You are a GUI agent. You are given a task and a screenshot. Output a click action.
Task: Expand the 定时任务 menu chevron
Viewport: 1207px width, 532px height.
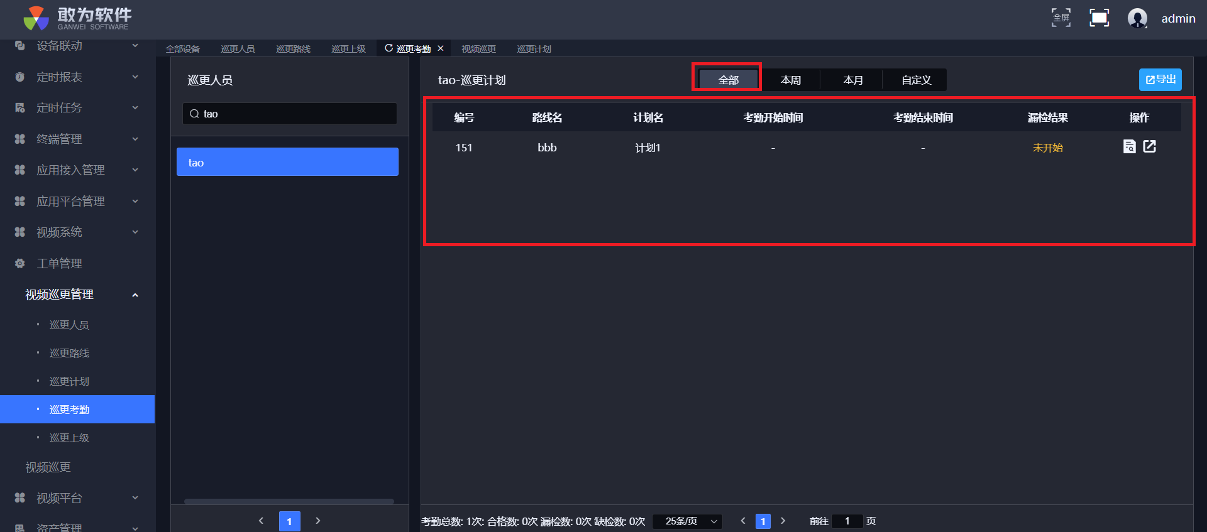coord(135,108)
